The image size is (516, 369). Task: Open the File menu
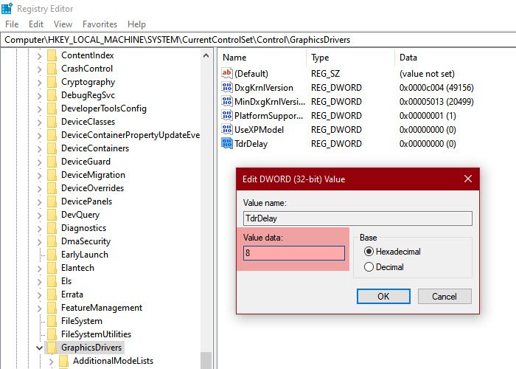pyautogui.click(x=12, y=24)
